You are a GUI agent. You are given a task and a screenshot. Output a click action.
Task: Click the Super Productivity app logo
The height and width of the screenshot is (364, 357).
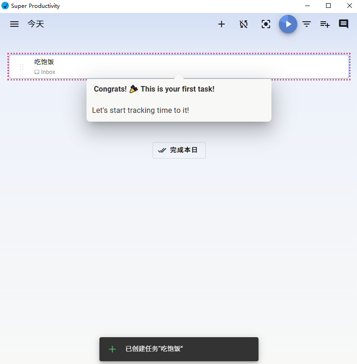5,6
